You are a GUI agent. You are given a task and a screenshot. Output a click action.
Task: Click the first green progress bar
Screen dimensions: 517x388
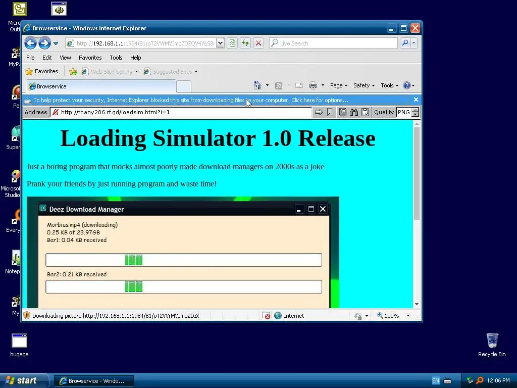[184, 260]
